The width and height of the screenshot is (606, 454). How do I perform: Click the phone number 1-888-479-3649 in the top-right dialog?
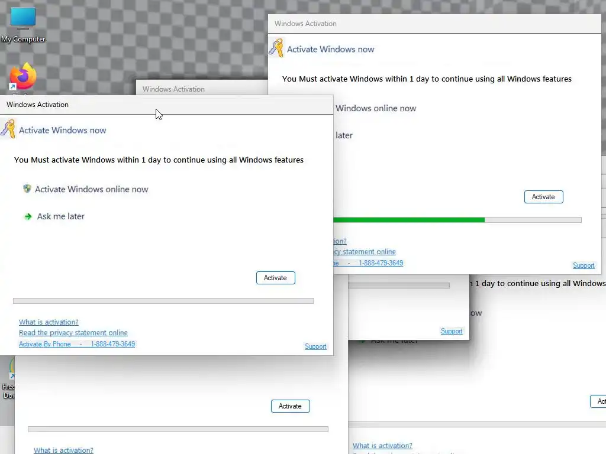coord(381,262)
